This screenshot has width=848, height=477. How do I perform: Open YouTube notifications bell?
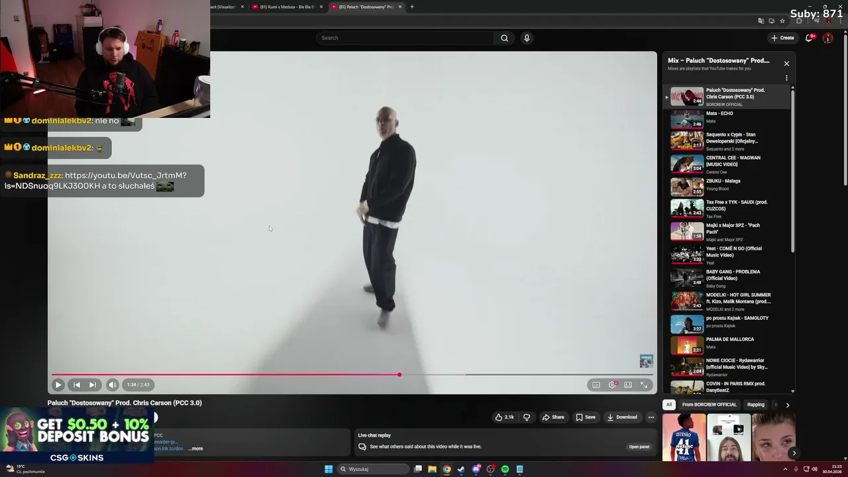point(809,38)
